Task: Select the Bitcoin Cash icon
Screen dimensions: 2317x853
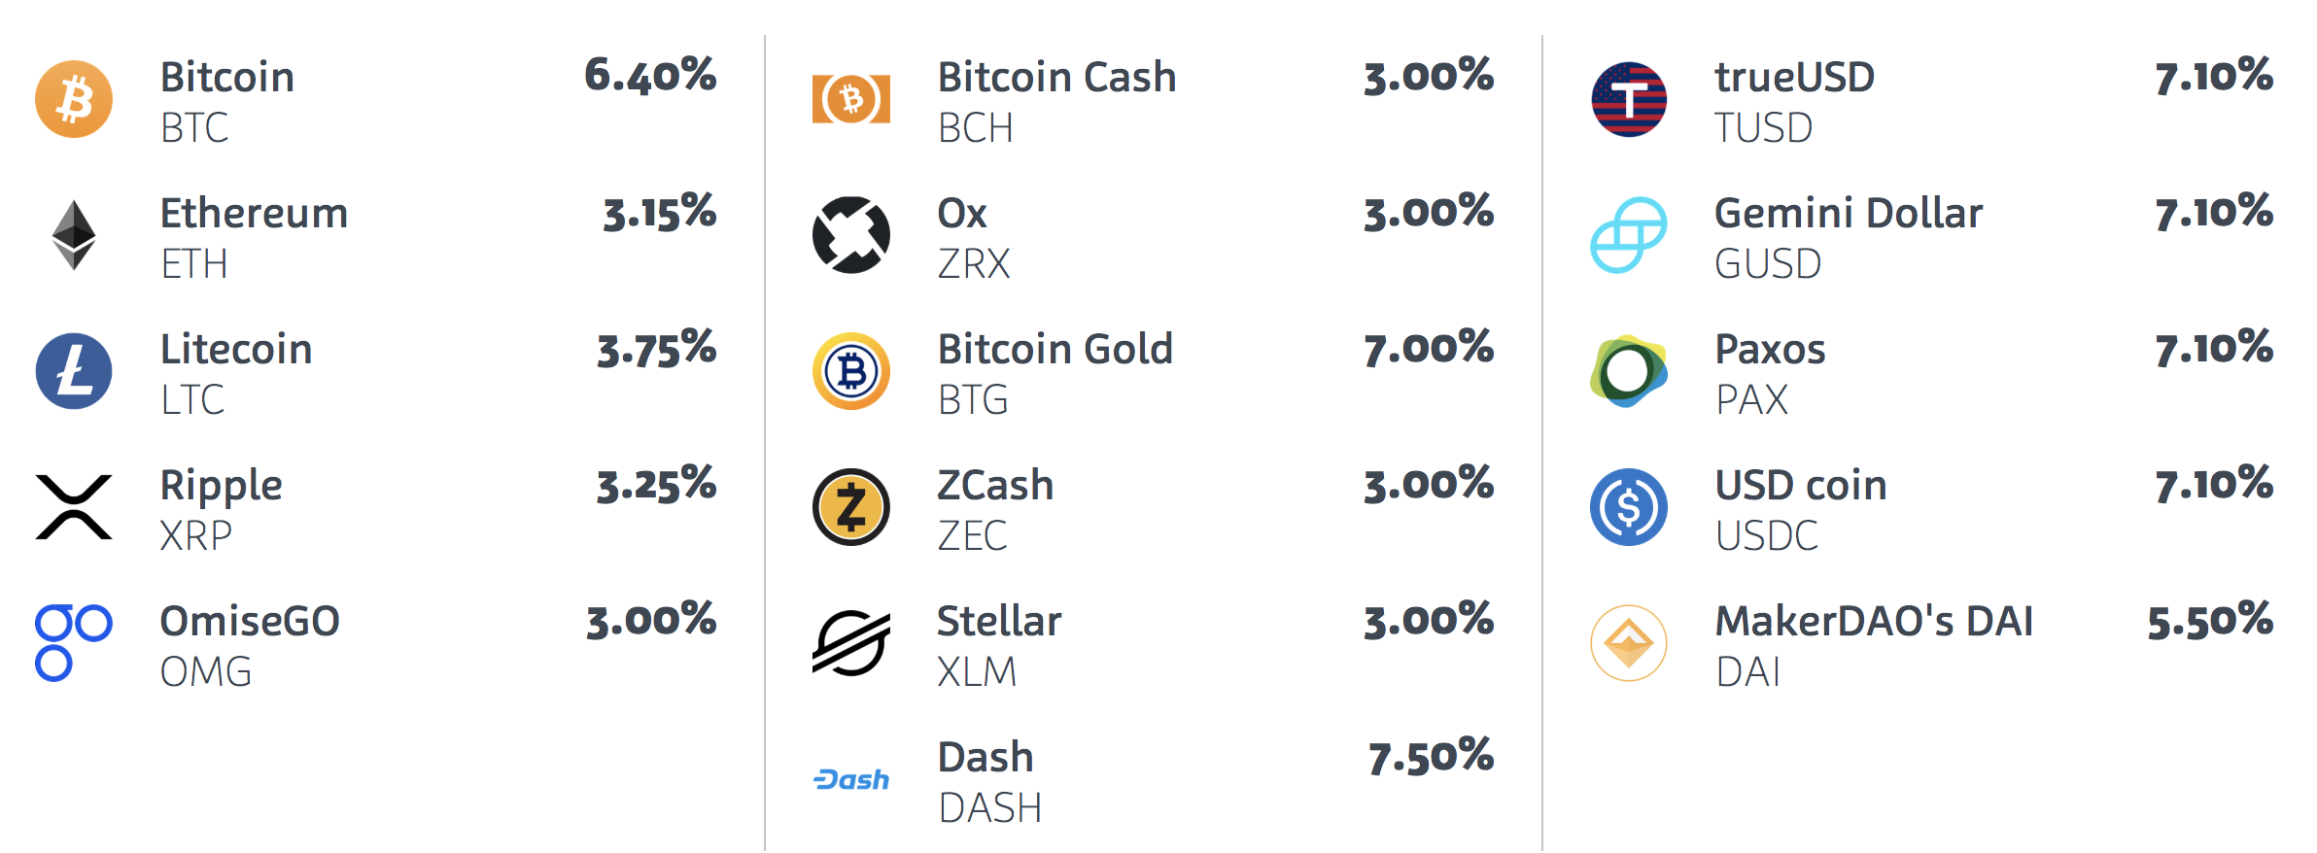Action: point(851,99)
